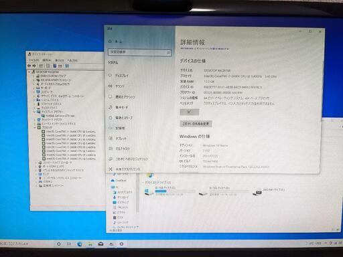Screen dimensions: 343x257
Task: Select Notifications & actions in the sidebar
Action: 125,97
